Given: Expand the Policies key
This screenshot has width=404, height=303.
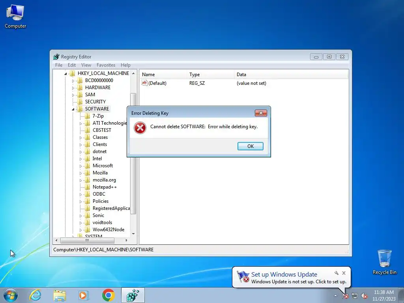Looking at the screenshot, I should pyautogui.click(x=80, y=202).
